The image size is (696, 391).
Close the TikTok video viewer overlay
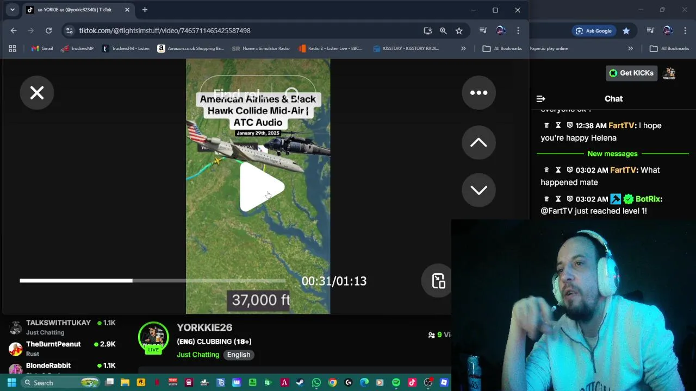click(37, 93)
